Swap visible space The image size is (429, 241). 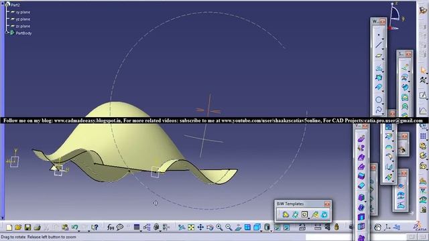286,227
